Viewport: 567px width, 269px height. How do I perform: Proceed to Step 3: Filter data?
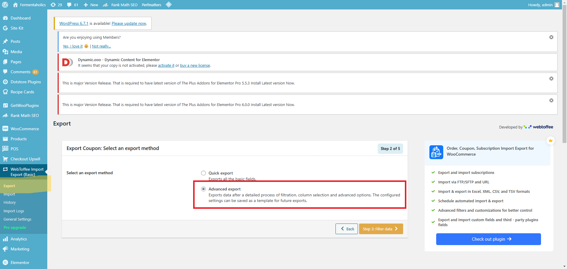click(381, 229)
